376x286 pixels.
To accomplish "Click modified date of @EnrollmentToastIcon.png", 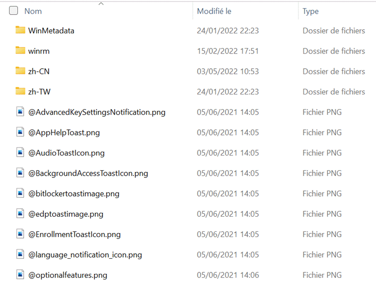I will 228,234.
